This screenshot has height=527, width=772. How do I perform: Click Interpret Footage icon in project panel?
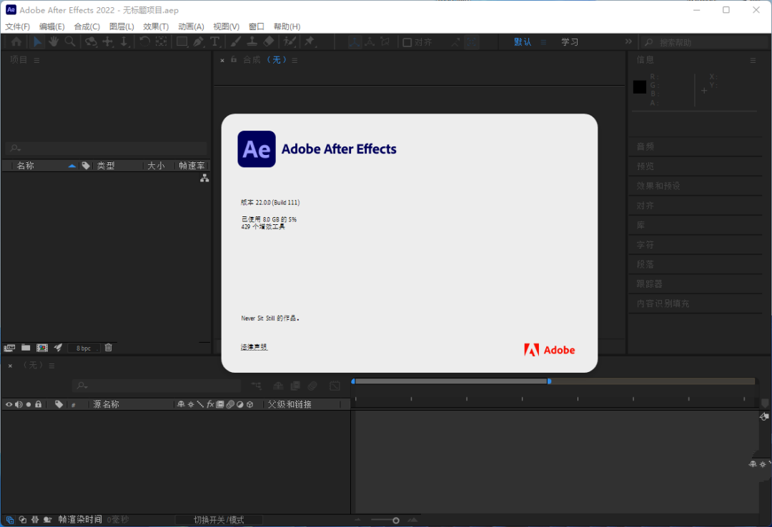(9, 348)
